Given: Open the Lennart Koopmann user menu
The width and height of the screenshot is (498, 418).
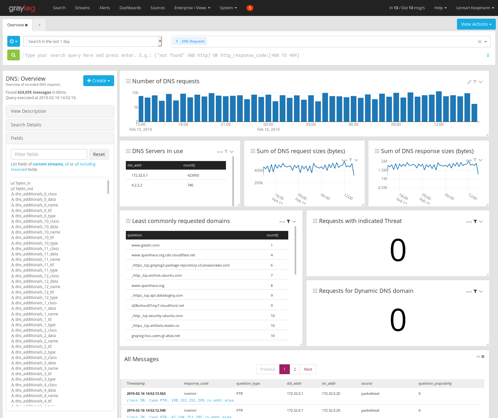Looking at the screenshot, I should tap(475, 8).
